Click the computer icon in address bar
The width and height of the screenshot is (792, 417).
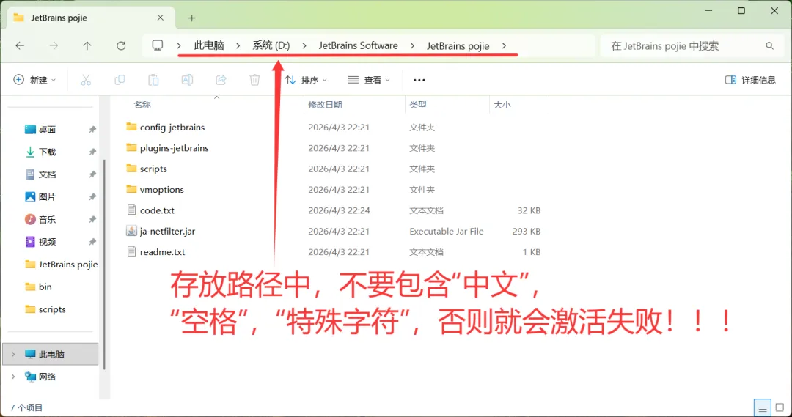158,45
